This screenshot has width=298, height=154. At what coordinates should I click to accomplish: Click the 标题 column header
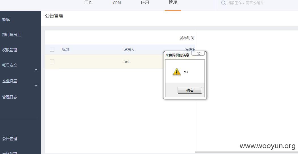pos(66,50)
